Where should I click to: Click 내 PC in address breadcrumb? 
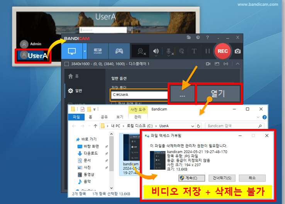coord(115,126)
